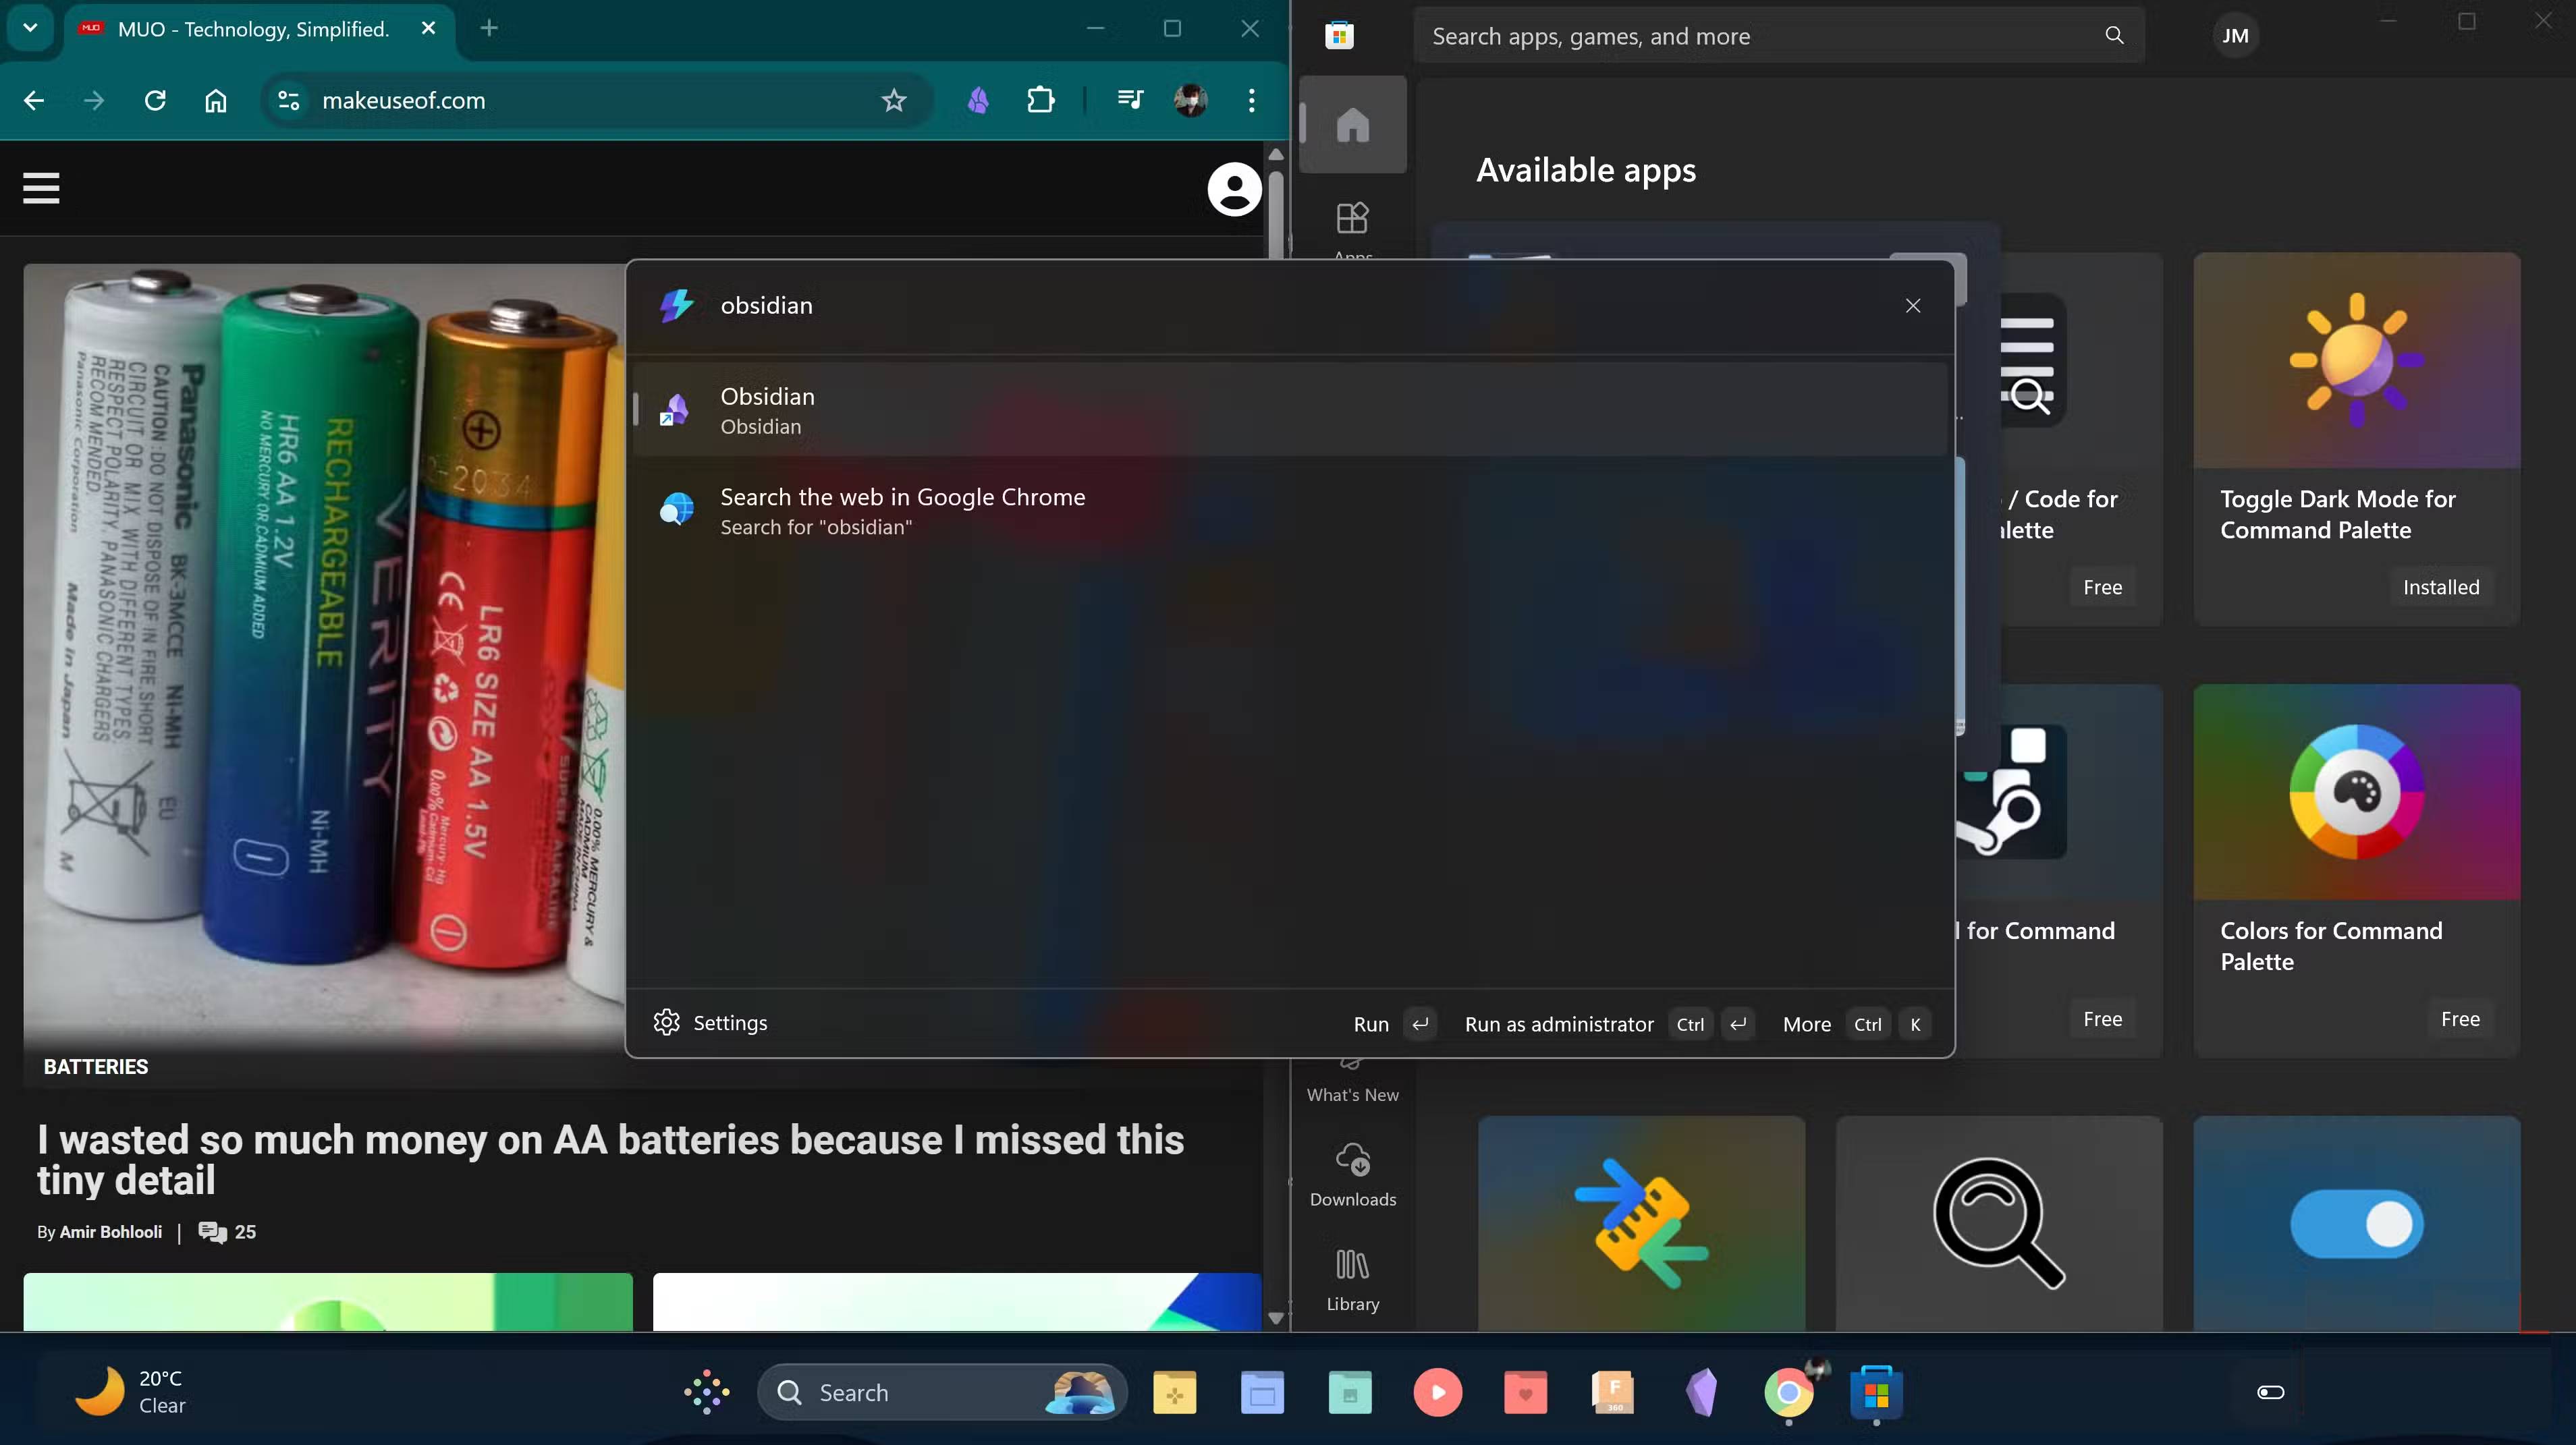The image size is (2576, 1445).
Task: Click the Obsidian extension icon in Chrome toolbar
Action: pyautogui.click(x=978, y=100)
